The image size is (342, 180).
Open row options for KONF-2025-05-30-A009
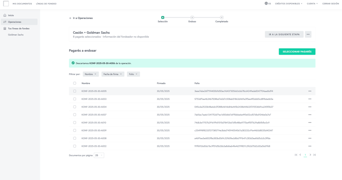click(x=310, y=130)
